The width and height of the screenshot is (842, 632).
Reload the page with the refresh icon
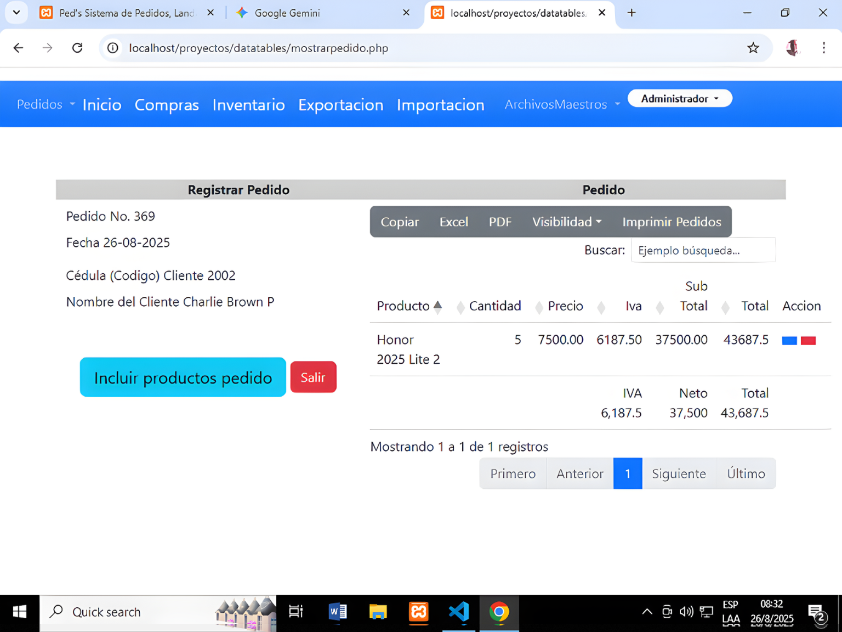77,48
